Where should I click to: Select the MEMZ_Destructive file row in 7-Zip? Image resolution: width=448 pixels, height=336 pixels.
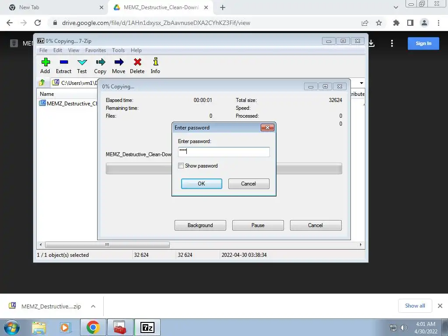(68, 103)
